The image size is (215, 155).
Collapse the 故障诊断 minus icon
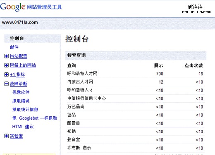tap(6, 84)
